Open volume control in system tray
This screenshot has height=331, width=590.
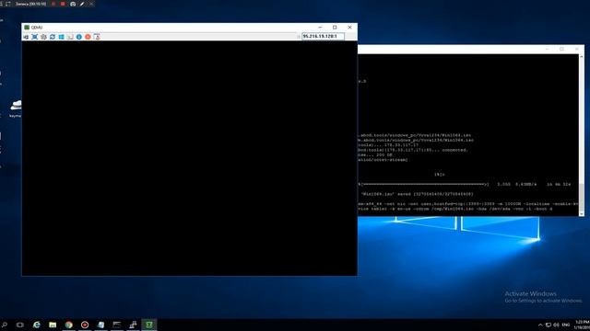(557, 325)
